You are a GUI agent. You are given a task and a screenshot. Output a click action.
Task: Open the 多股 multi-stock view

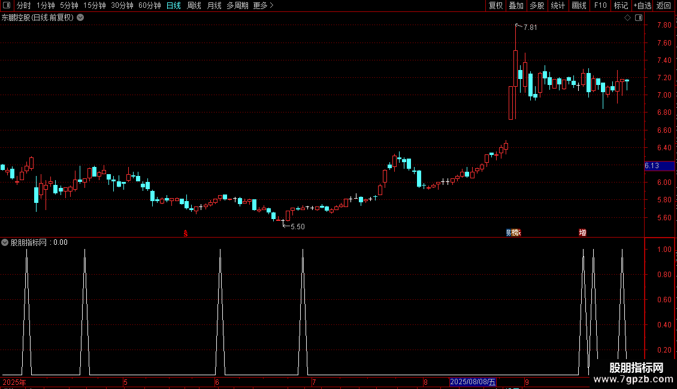coord(537,5)
